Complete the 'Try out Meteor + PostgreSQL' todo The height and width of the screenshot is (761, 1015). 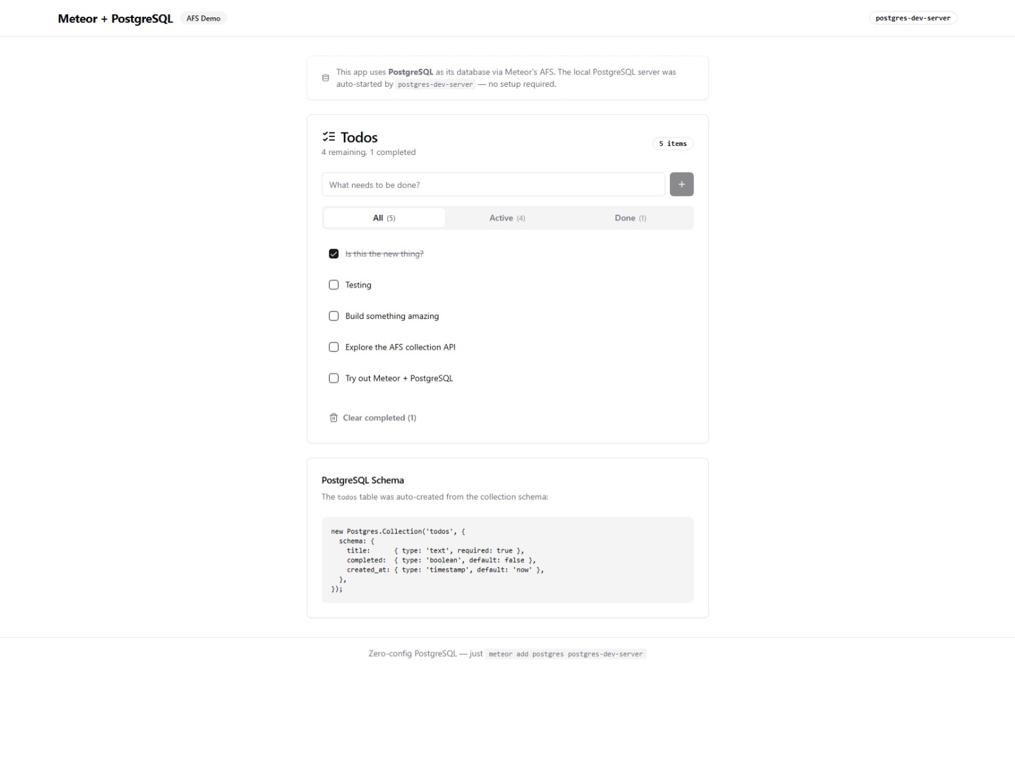point(334,379)
